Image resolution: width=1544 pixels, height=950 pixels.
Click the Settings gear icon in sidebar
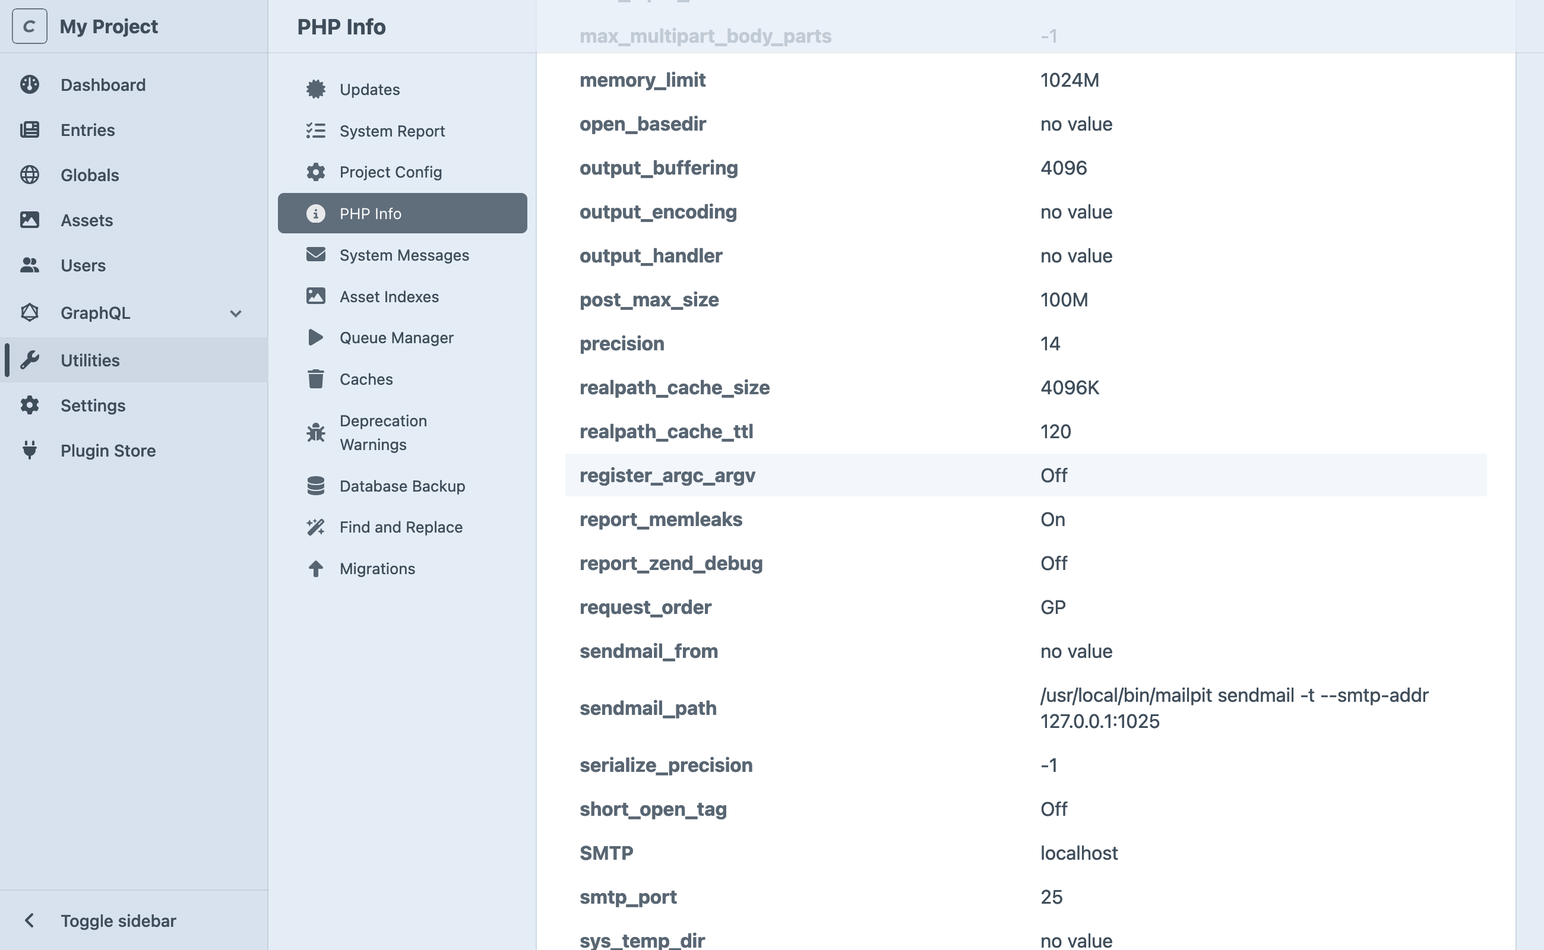tap(30, 406)
